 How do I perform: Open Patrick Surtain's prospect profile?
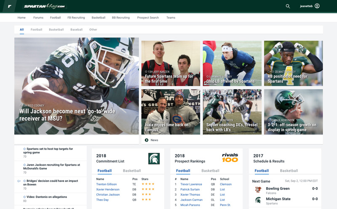(190, 189)
